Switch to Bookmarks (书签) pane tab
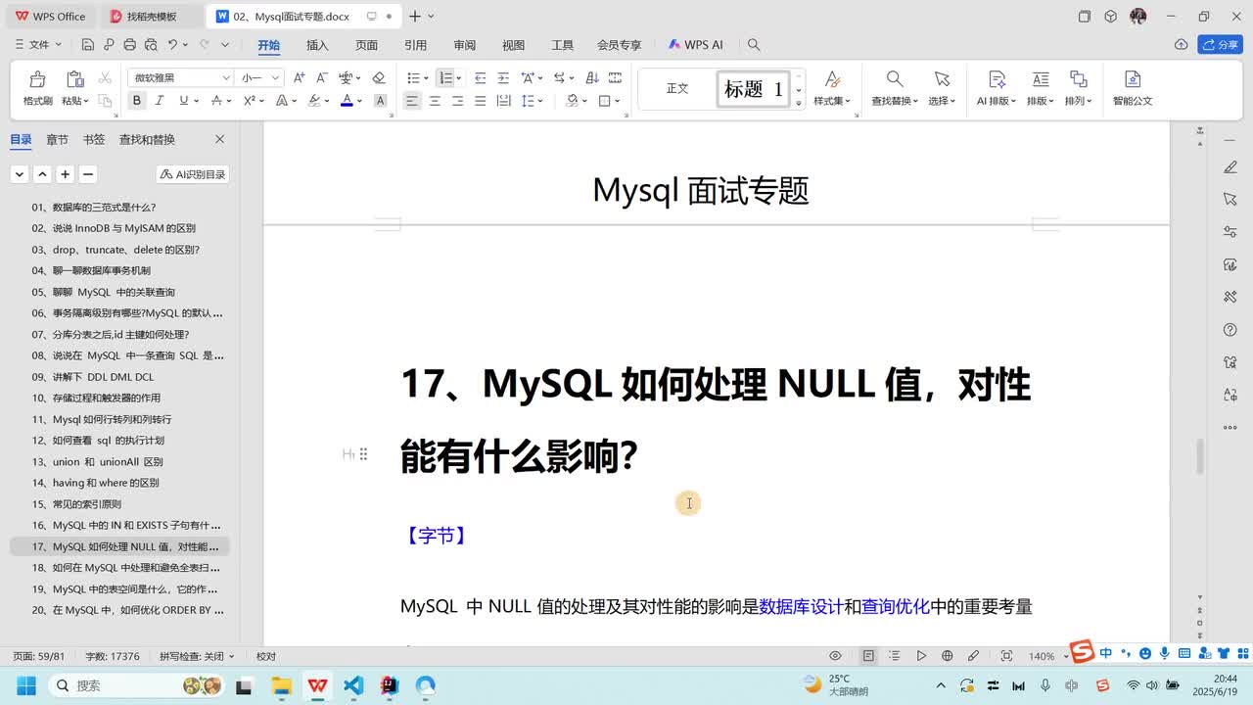The width and height of the screenshot is (1253, 705). pos(93,140)
